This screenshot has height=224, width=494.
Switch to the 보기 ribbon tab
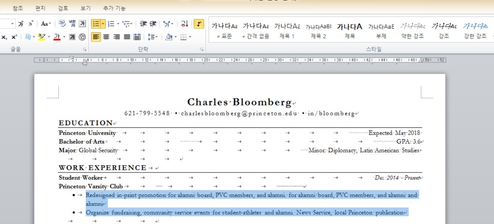[x=85, y=8]
